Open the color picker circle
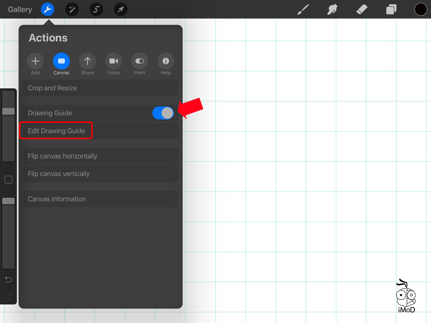 421,9
